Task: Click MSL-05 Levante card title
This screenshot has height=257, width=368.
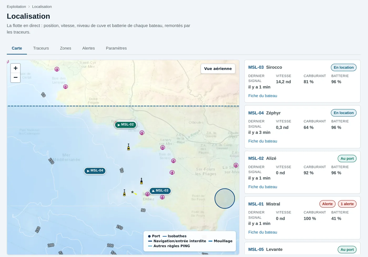Action: pos(265,250)
